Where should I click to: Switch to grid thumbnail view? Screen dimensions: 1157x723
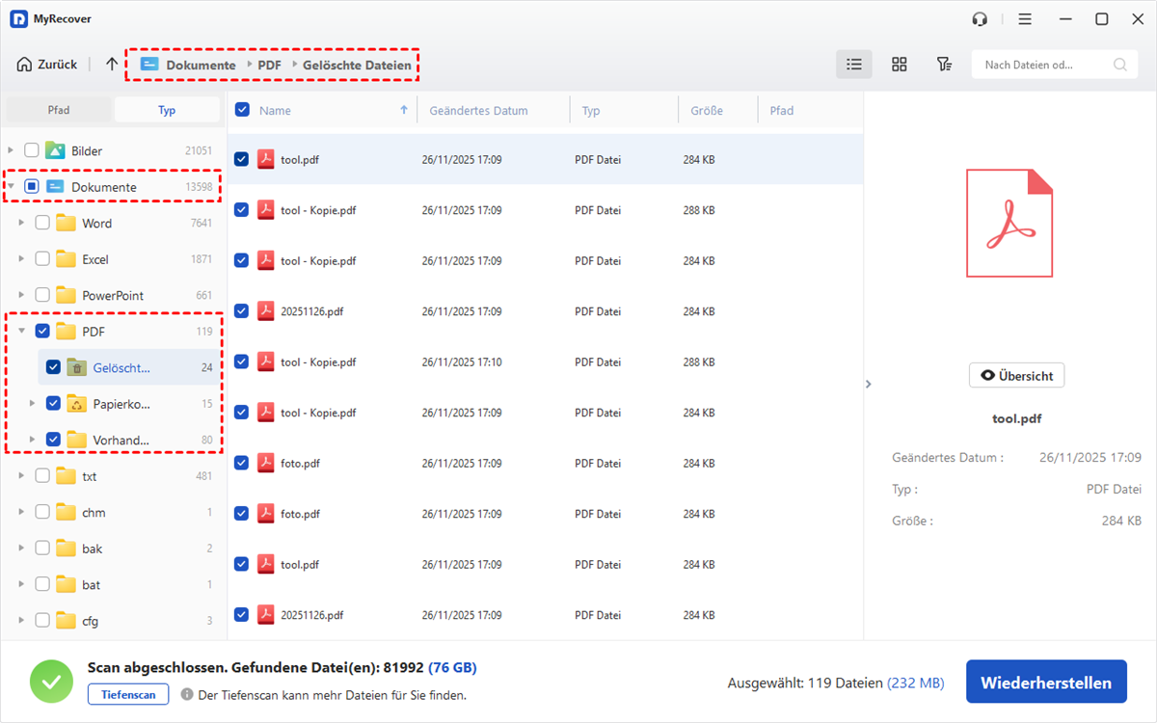[x=899, y=65]
